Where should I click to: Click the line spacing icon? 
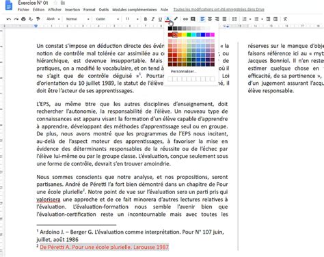(x=234, y=19)
